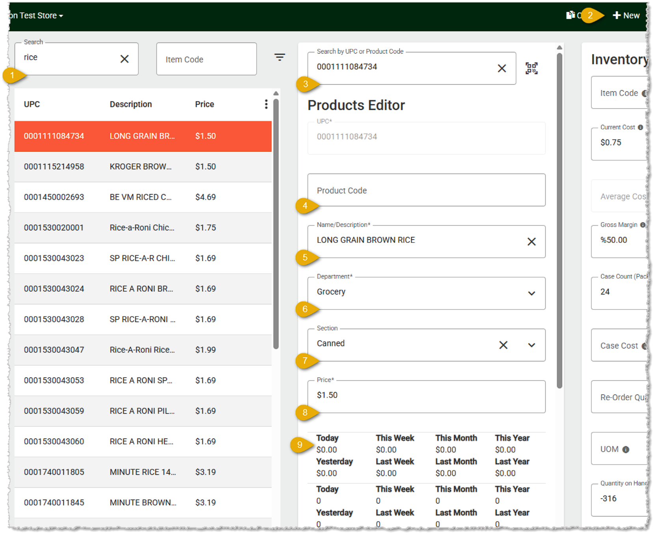Sort by the Price column header
This screenshot has height=535, width=654.
pos(205,104)
